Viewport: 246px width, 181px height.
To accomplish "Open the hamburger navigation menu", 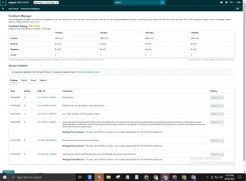I will pos(3,2).
